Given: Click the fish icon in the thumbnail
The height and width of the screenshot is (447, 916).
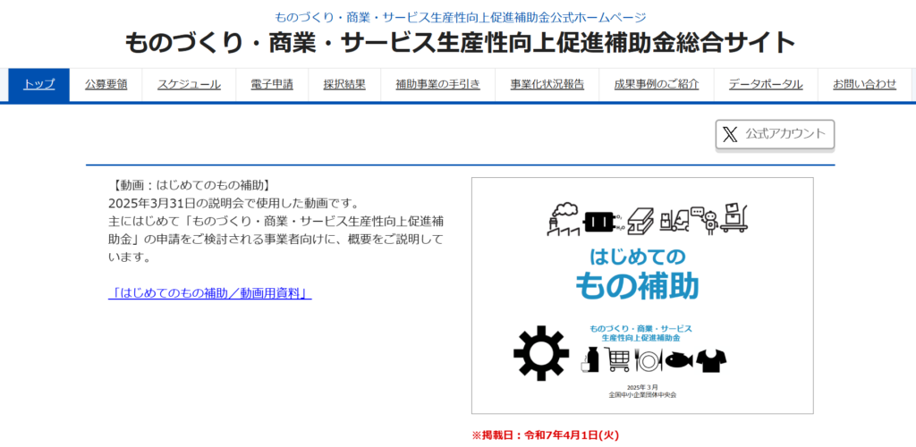Looking at the screenshot, I should pos(679,359).
